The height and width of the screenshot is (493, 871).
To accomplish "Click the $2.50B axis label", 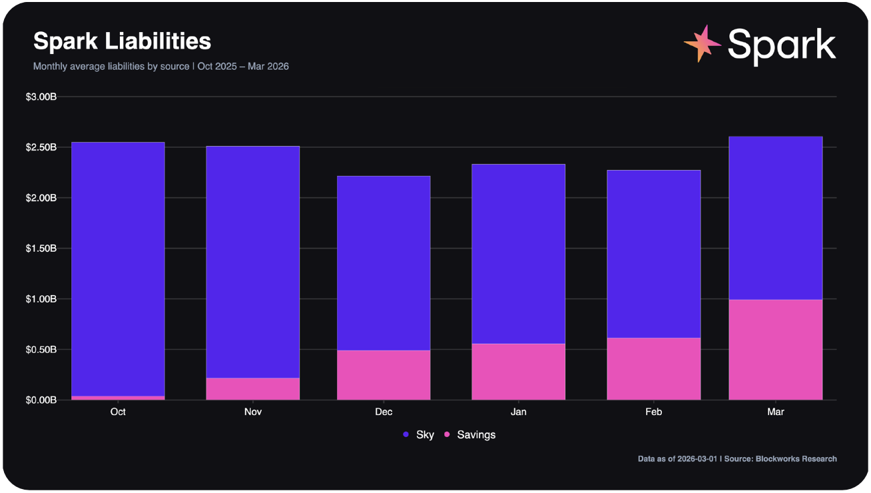I will 41,147.
